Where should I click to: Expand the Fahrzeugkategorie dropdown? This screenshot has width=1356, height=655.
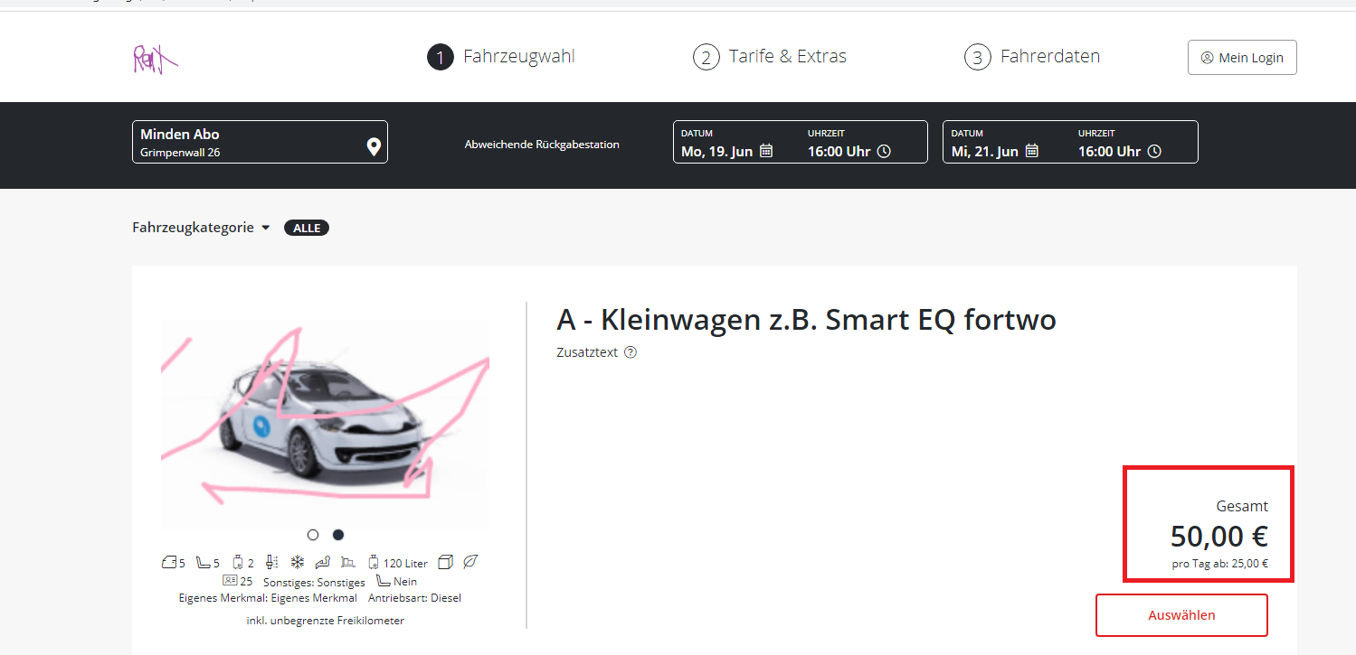[x=201, y=228]
